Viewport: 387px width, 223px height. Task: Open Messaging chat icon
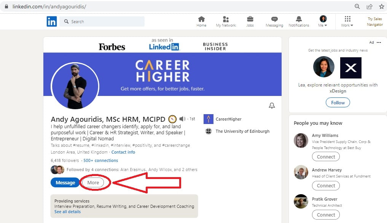coord(274,21)
